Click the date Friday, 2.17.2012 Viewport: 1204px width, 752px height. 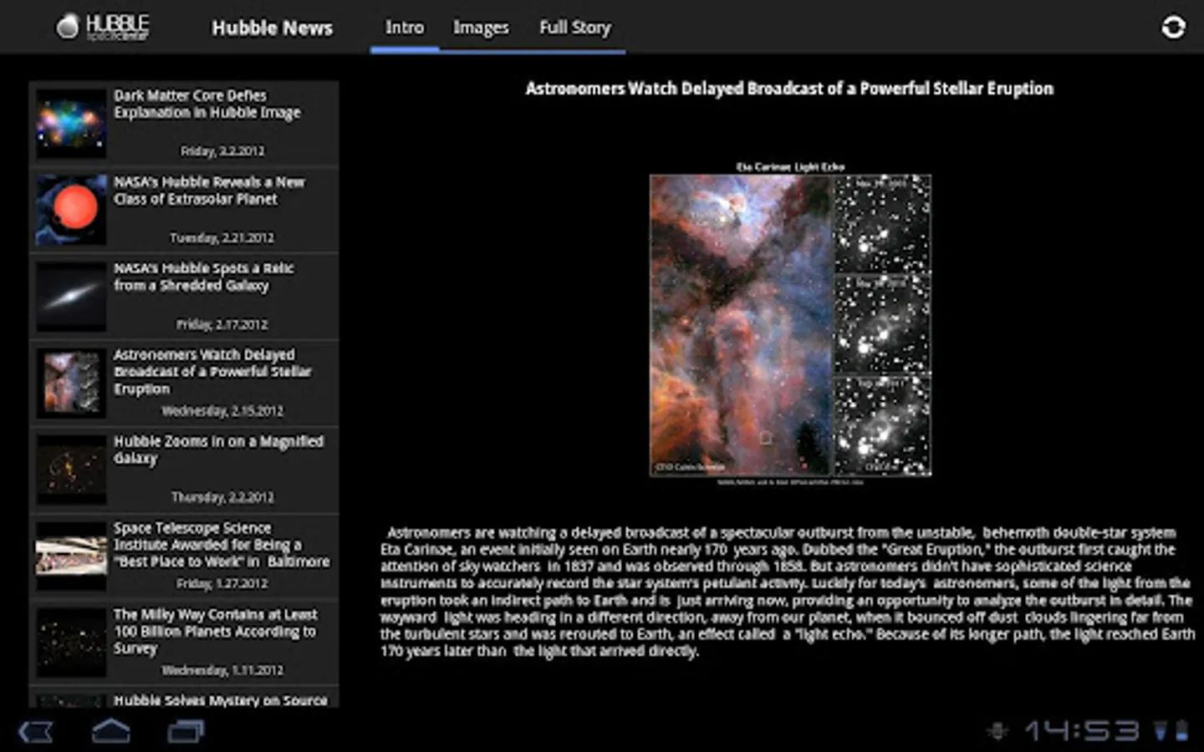pyautogui.click(x=222, y=324)
